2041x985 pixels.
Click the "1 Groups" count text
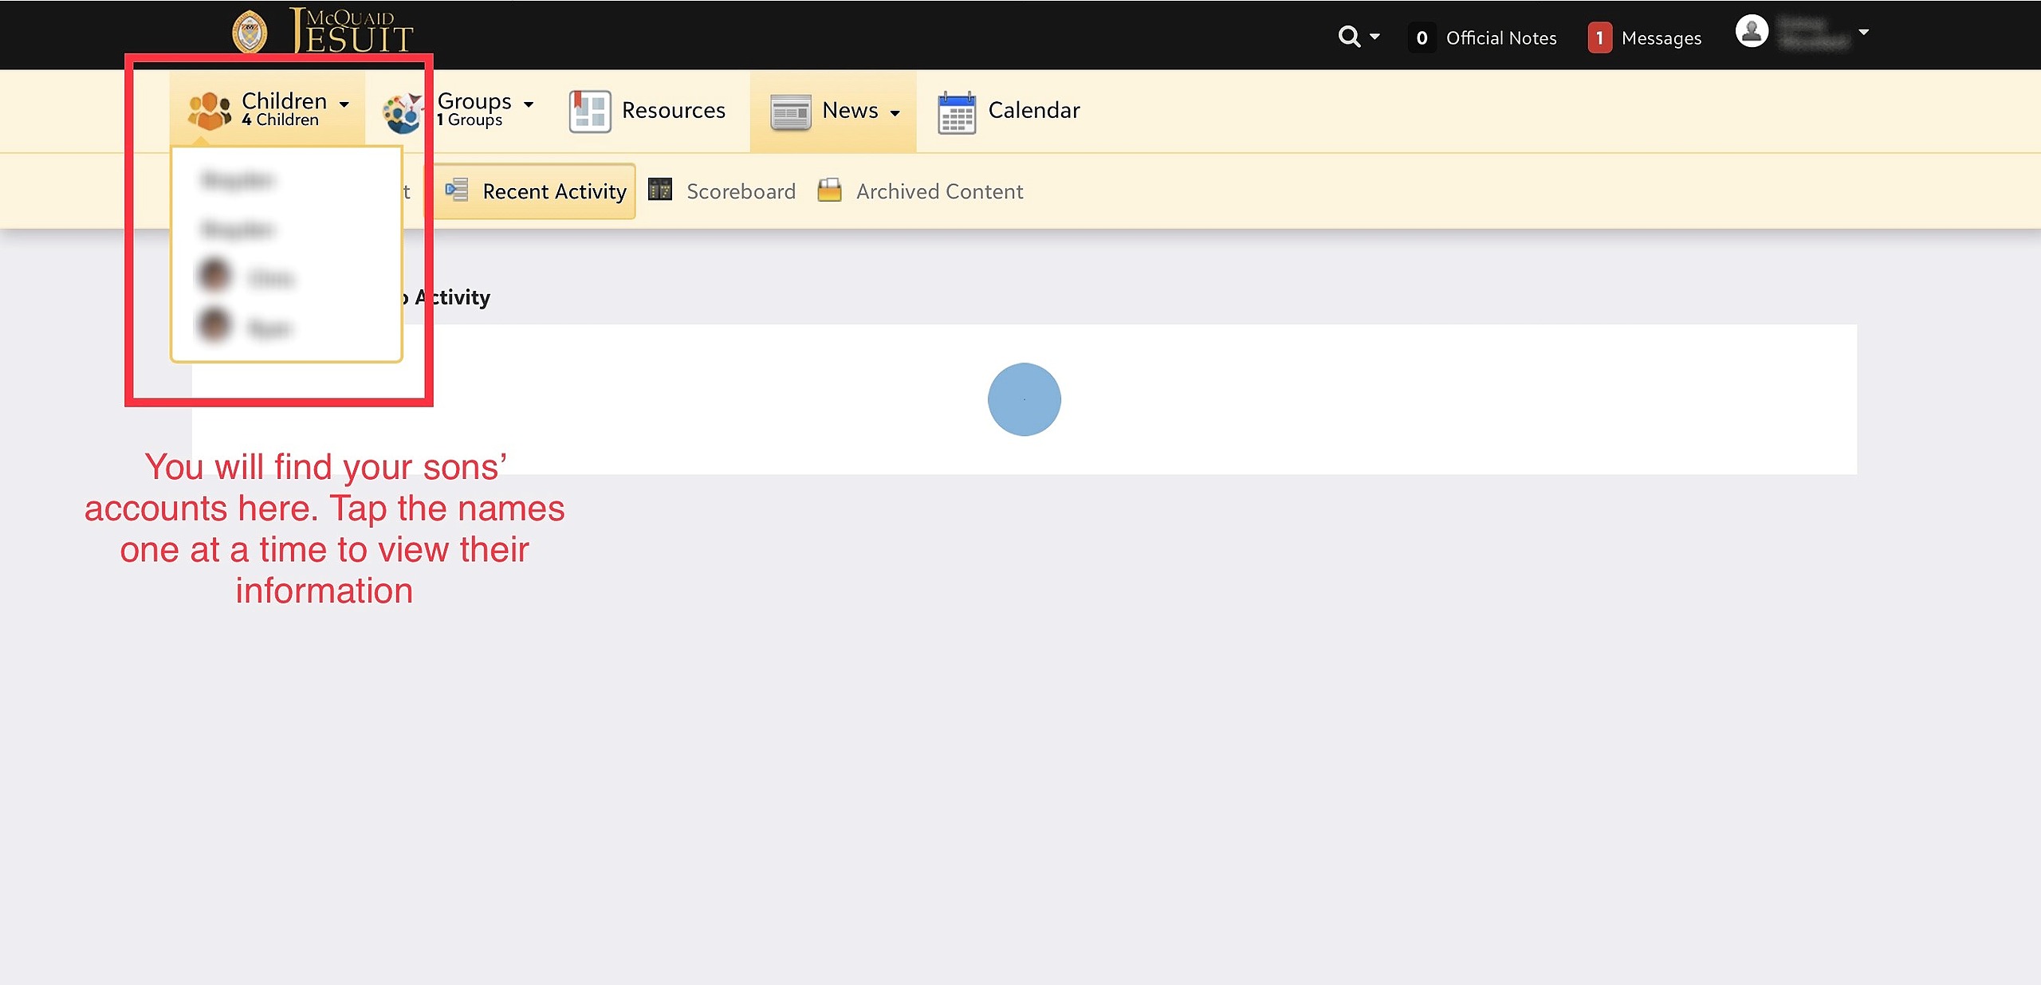(x=470, y=120)
